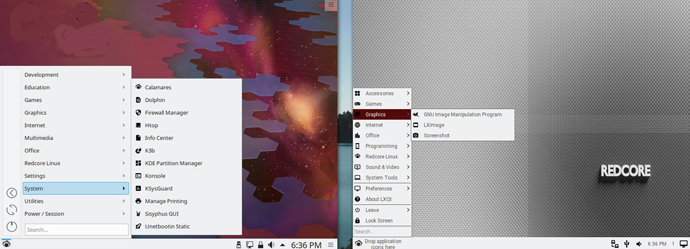Launch Konsole terminal entry
The image size is (690, 249).
186,176
